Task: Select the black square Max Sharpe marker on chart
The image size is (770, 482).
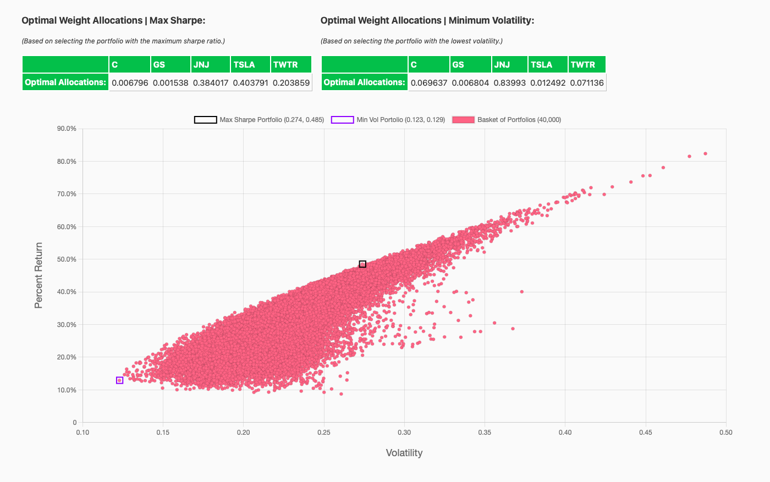Action: 362,264
